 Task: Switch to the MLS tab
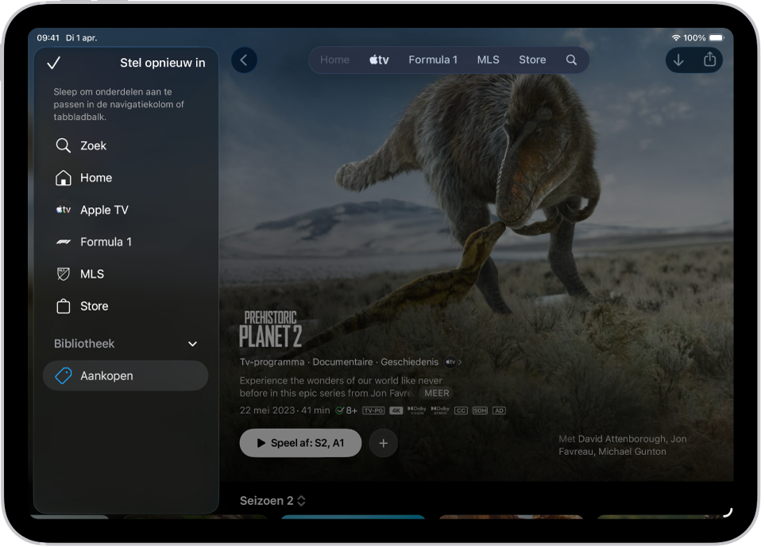488,60
